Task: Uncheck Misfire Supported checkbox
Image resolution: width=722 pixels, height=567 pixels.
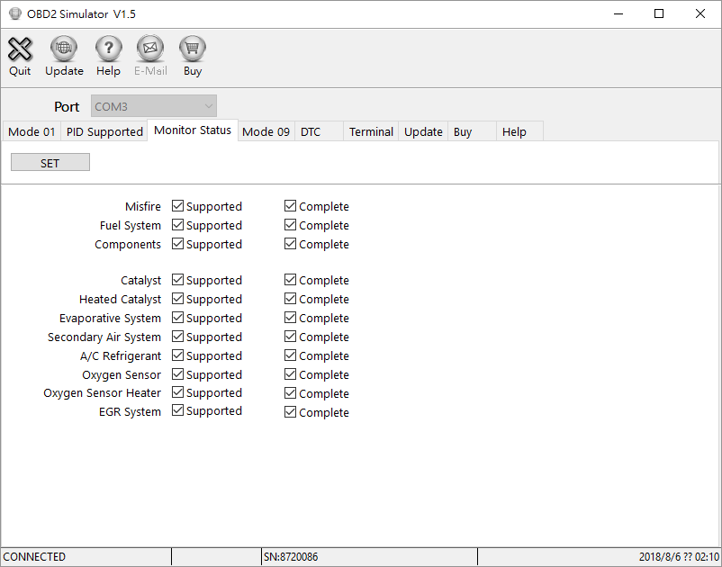Action: pyautogui.click(x=178, y=206)
